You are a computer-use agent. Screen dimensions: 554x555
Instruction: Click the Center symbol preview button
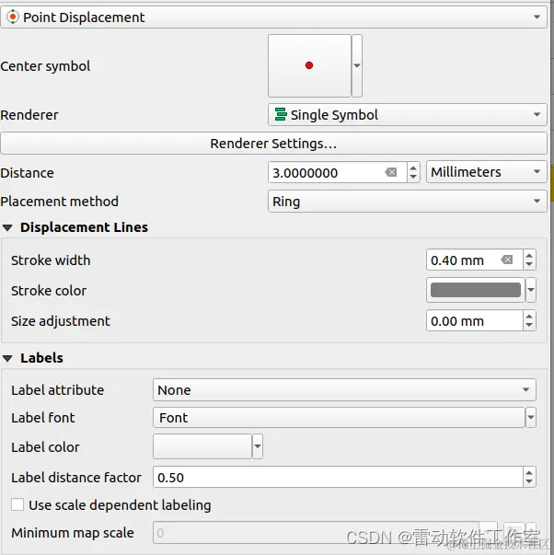pos(309,65)
